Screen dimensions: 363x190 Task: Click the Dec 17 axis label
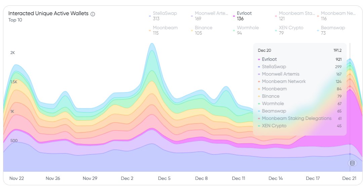pos(313,179)
